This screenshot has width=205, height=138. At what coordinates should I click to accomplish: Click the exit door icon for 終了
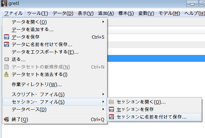click(7, 119)
